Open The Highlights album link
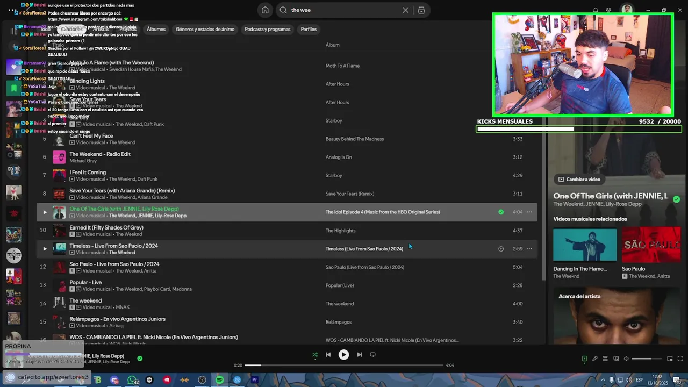Screen dimensions: 688x387 (340, 231)
